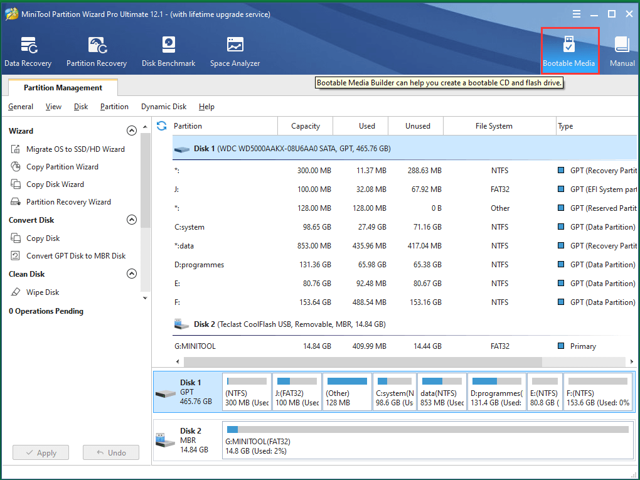
Task: Open the Dynamic Disk menu
Action: (164, 107)
